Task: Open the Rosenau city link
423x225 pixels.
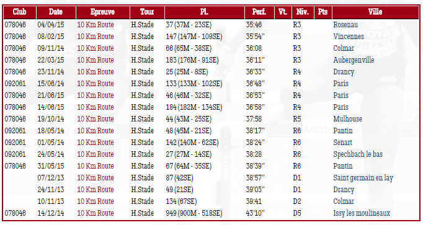Action: (x=345, y=25)
